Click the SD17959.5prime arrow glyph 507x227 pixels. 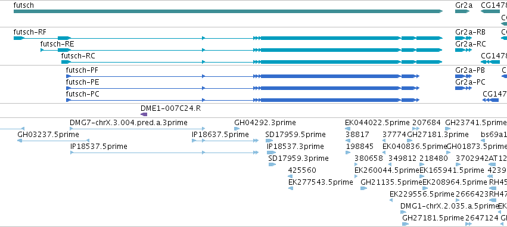click(x=269, y=141)
